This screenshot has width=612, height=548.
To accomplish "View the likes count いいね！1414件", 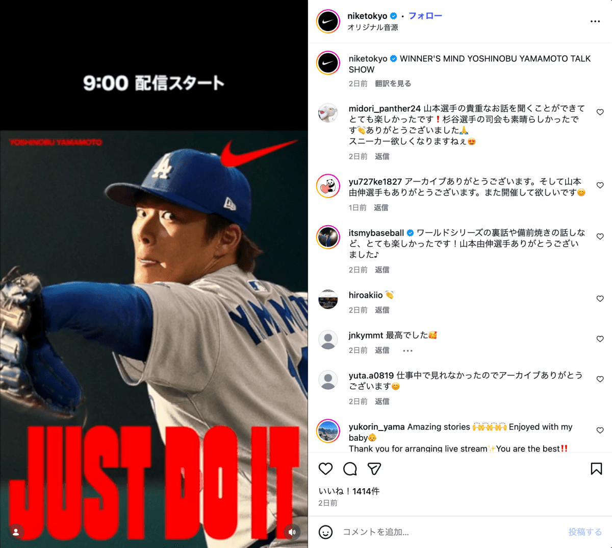I will coord(349,491).
